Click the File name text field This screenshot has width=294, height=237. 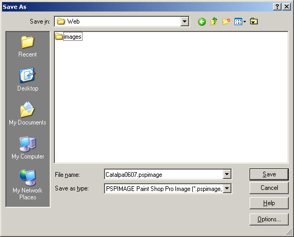[164, 174]
